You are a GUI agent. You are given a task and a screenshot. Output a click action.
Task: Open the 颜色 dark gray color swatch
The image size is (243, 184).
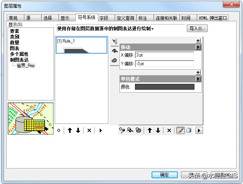pos(165,87)
